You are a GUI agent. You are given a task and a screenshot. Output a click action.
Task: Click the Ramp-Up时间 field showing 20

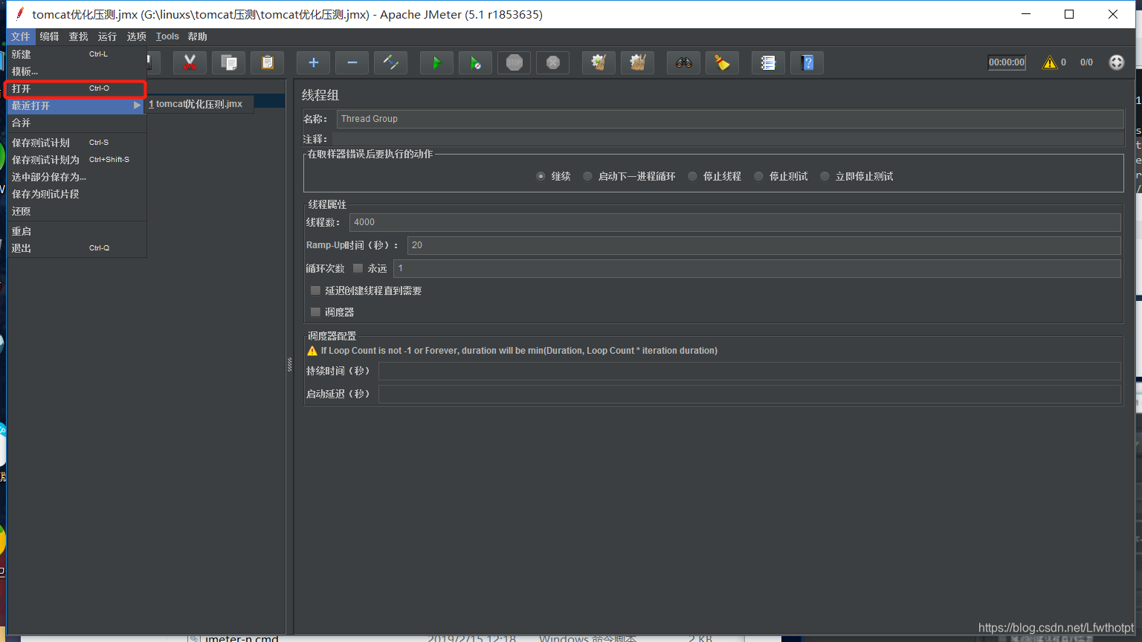coord(764,245)
